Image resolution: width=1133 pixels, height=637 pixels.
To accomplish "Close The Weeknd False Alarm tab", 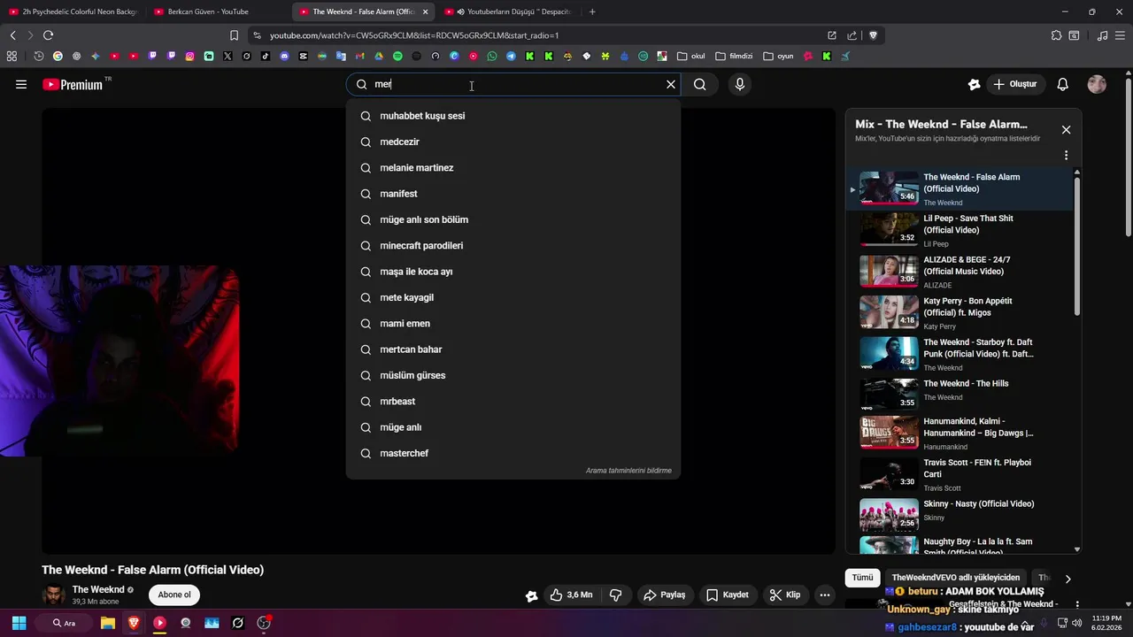I will (425, 12).
